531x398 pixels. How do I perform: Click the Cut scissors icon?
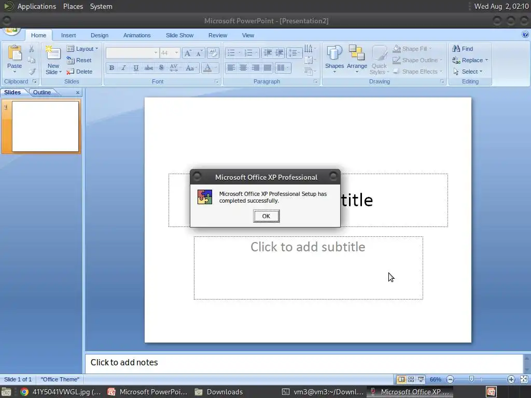pyautogui.click(x=32, y=49)
